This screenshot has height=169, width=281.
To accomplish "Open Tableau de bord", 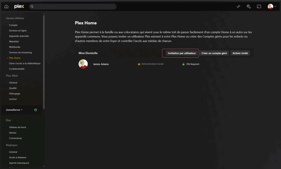I will click(x=17, y=127).
